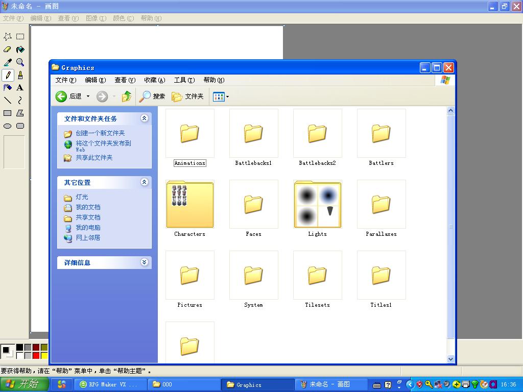This screenshot has width=523, height=392.
Task: Select the Free-Form Select tool
Action: coord(7,36)
